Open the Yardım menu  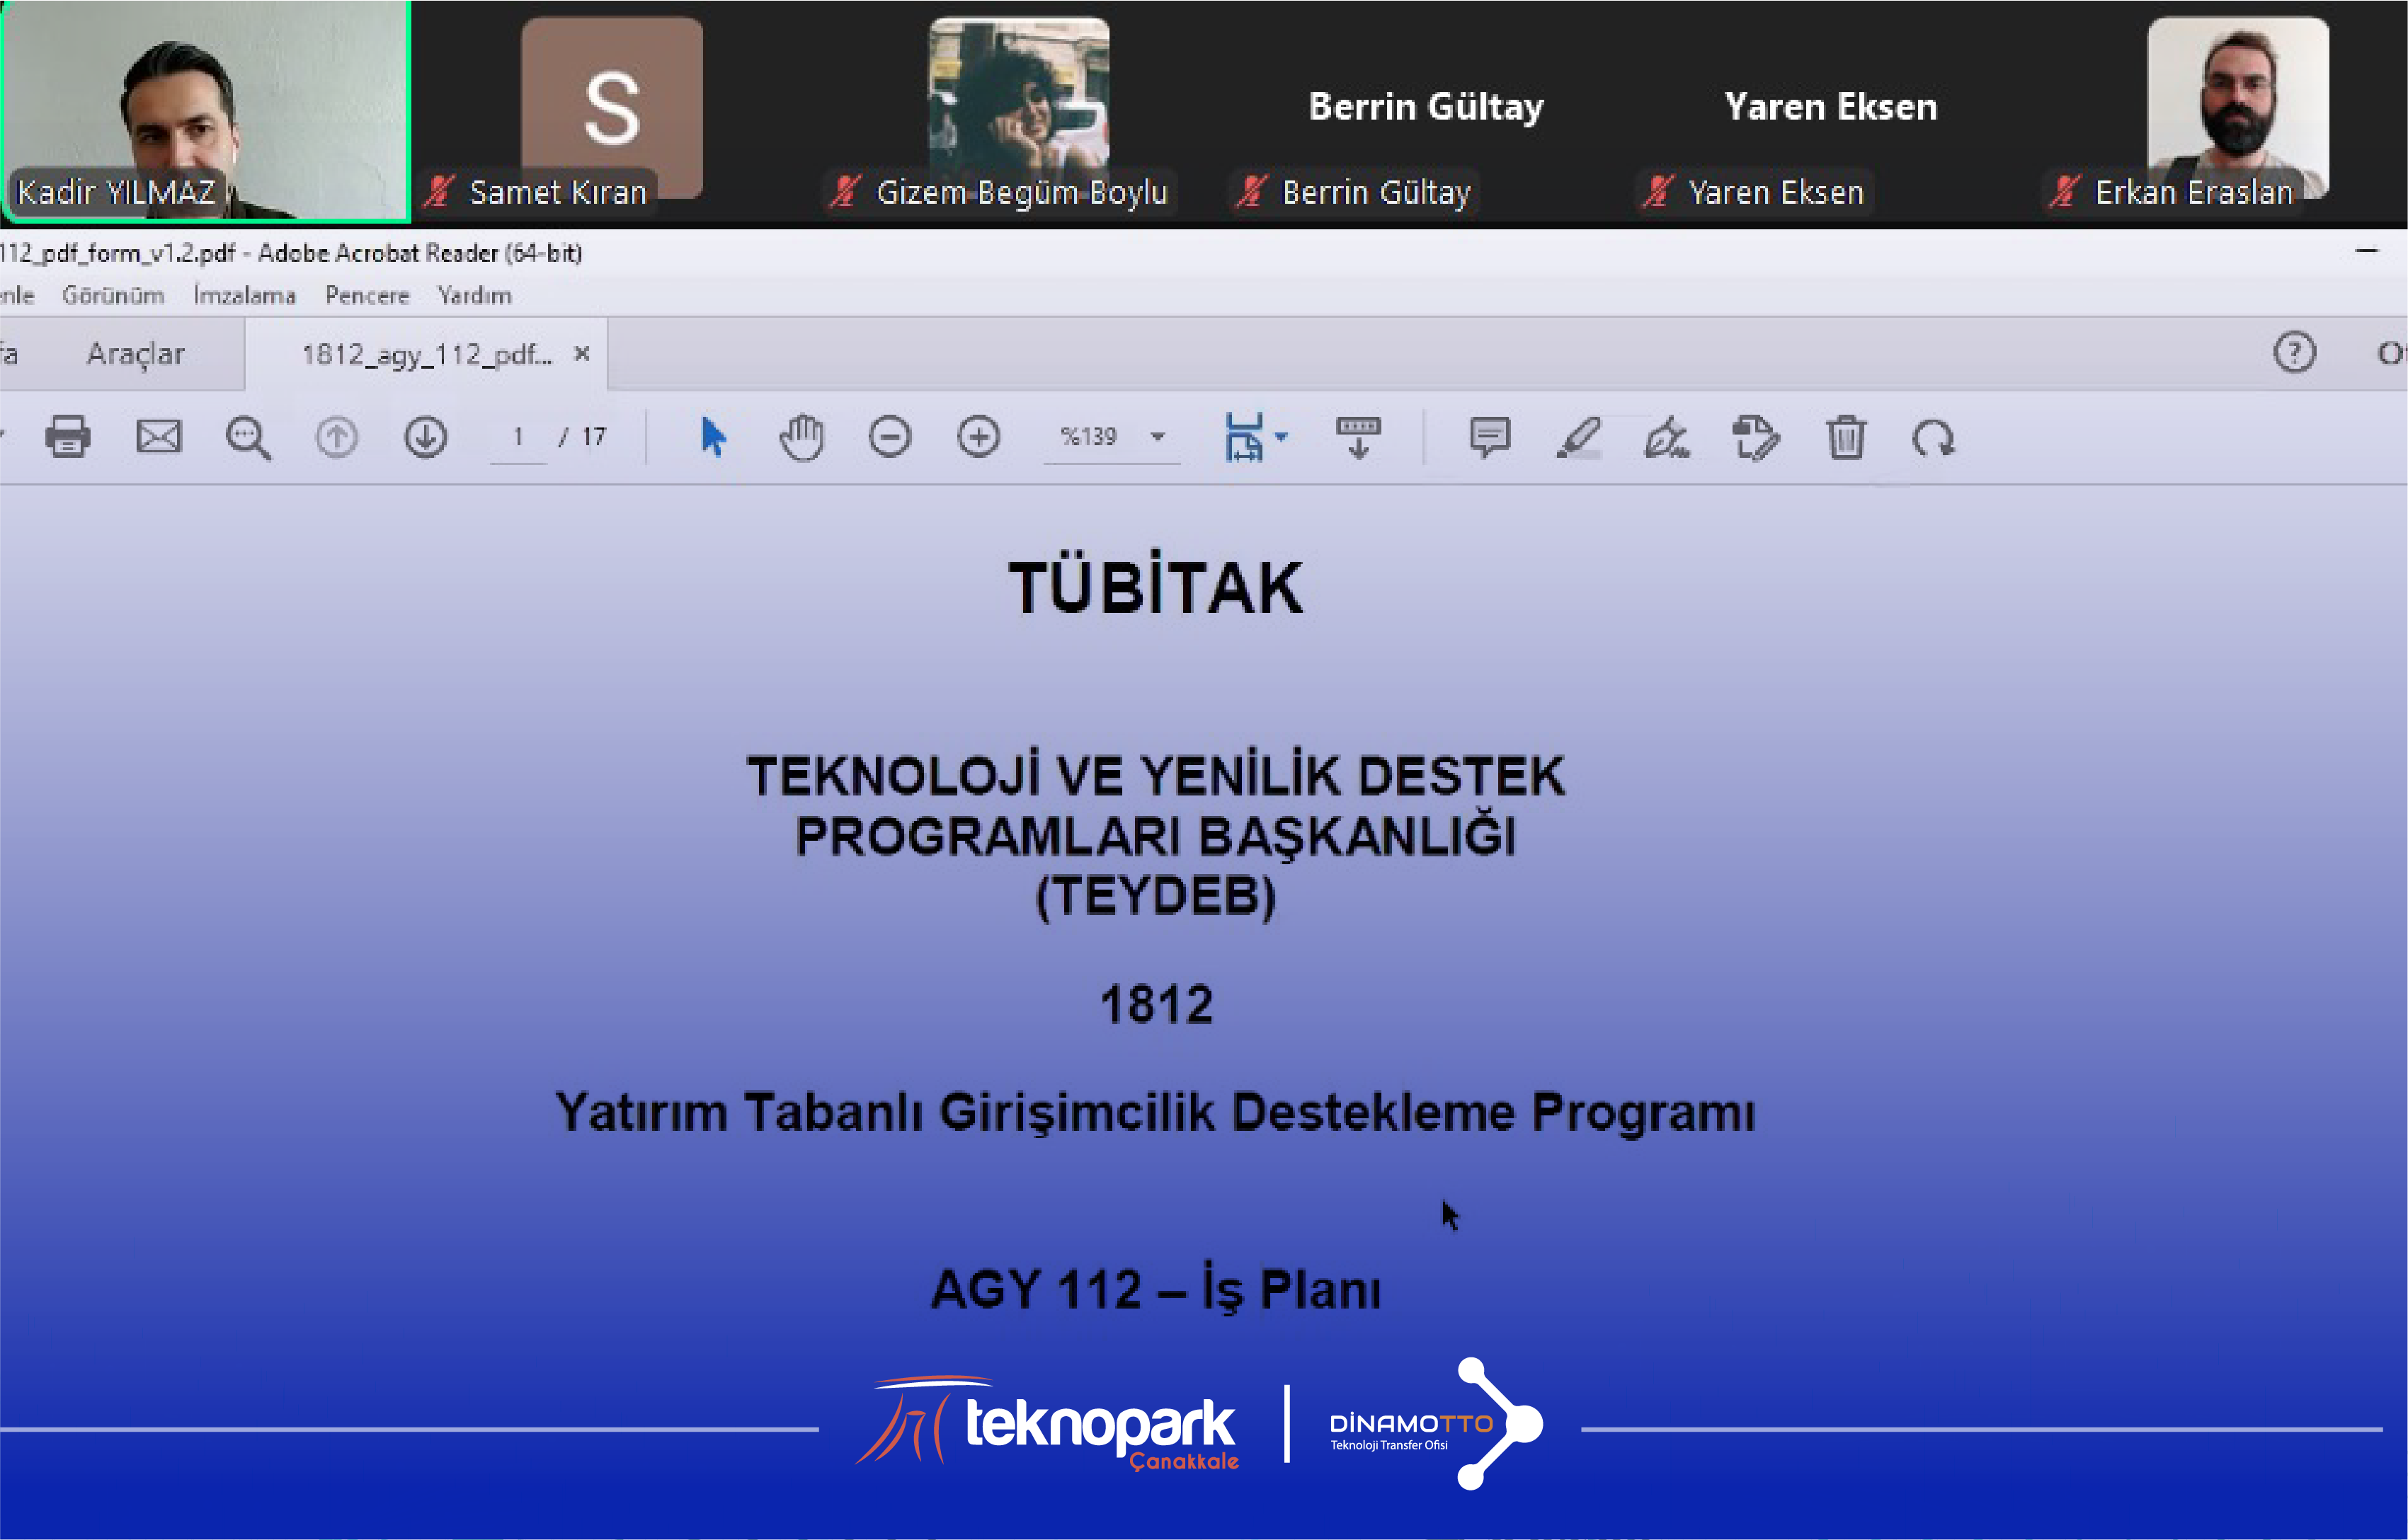point(474,296)
